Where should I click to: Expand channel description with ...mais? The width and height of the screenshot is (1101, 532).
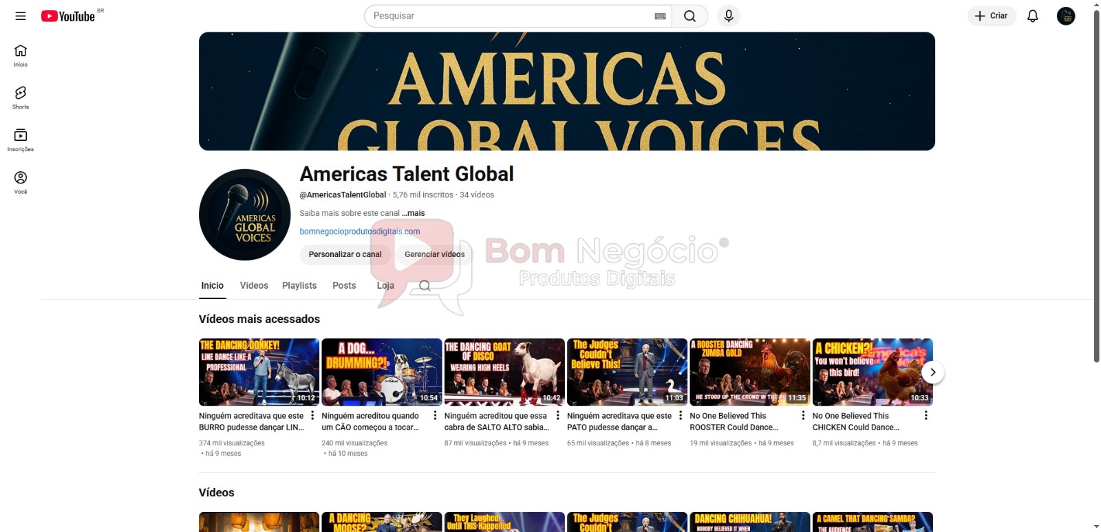coord(414,213)
